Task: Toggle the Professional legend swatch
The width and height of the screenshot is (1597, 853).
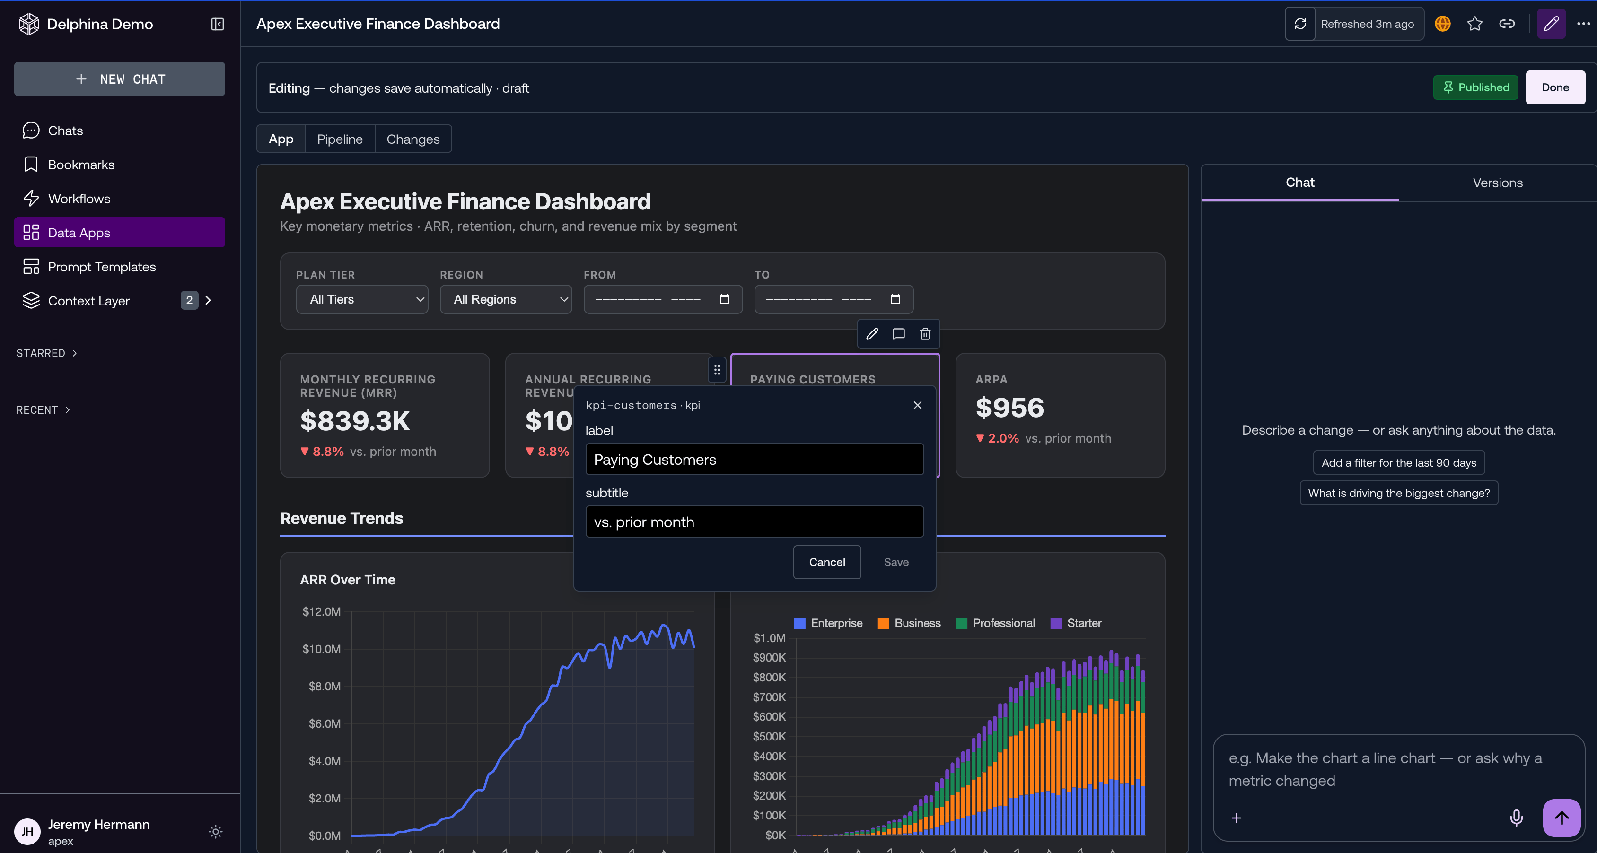Action: click(x=962, y=623)
